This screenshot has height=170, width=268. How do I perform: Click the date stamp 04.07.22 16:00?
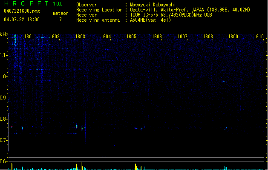point(22,20)
